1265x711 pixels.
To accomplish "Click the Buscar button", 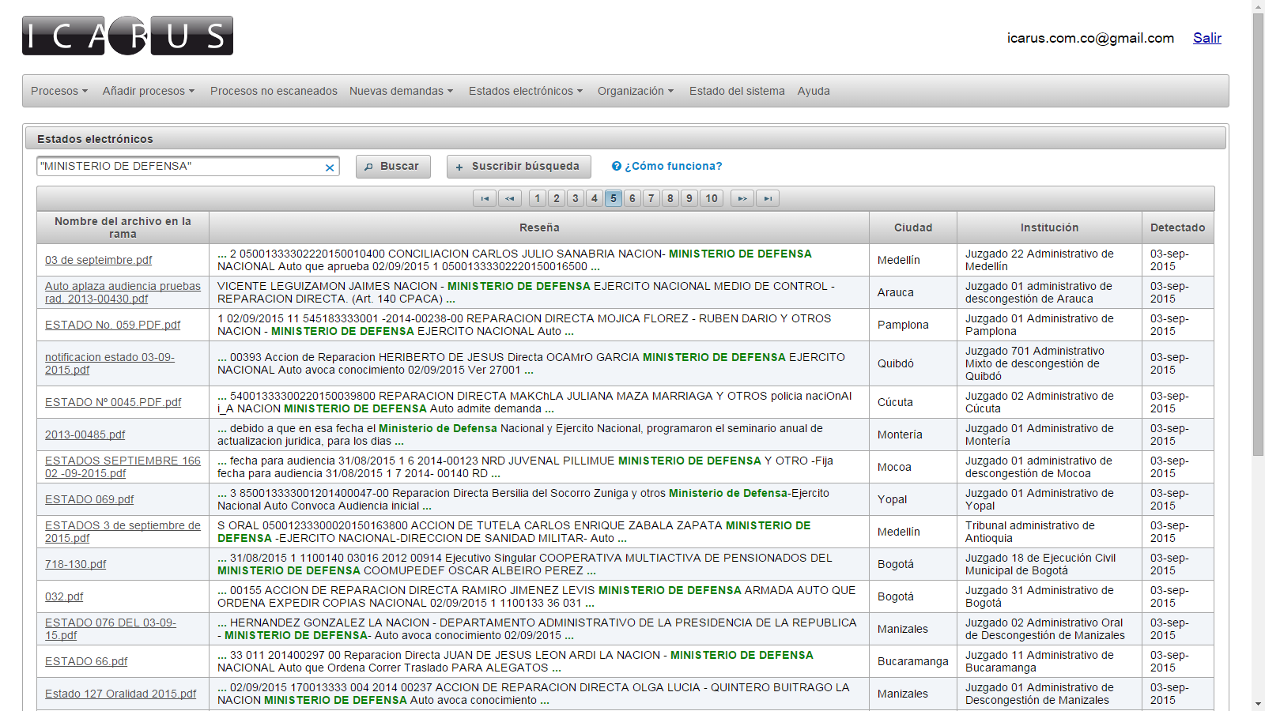I will pyautogui.click(x=393, y=167).
